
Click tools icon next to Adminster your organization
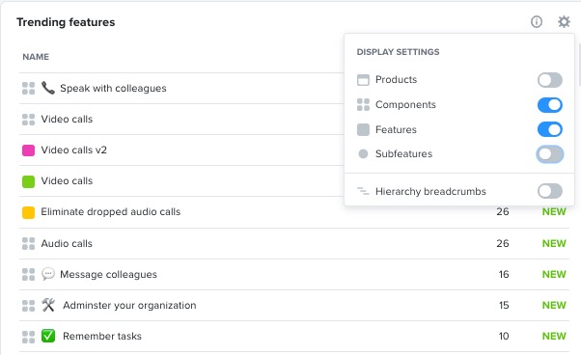point(48,305)
